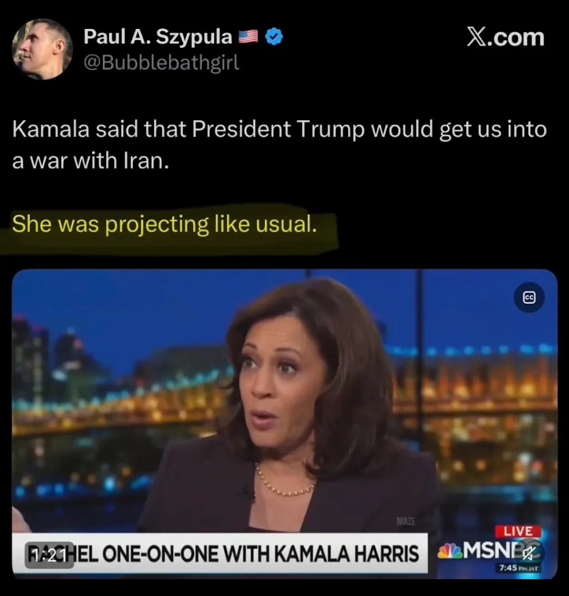Click the American flag emoji beside name
This screenshot has height=596, width=569.
coord(248,37)
